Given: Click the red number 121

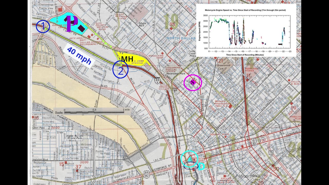Looking at the screenshot, I should click(x=219, y=60).
